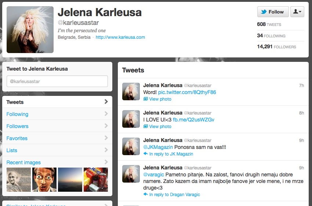Viewport: 312px width, 206px height.
Task: Select the Tweets item in sidebar
Action: (x=15, y=102)
